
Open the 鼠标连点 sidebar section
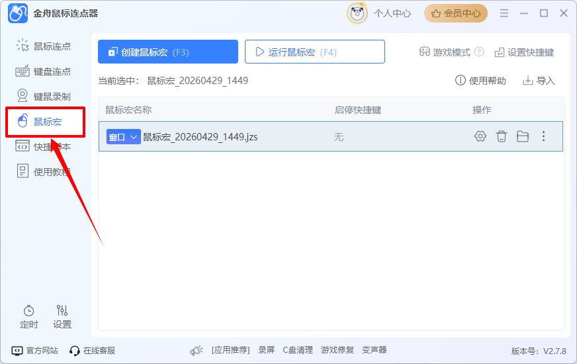44,46
